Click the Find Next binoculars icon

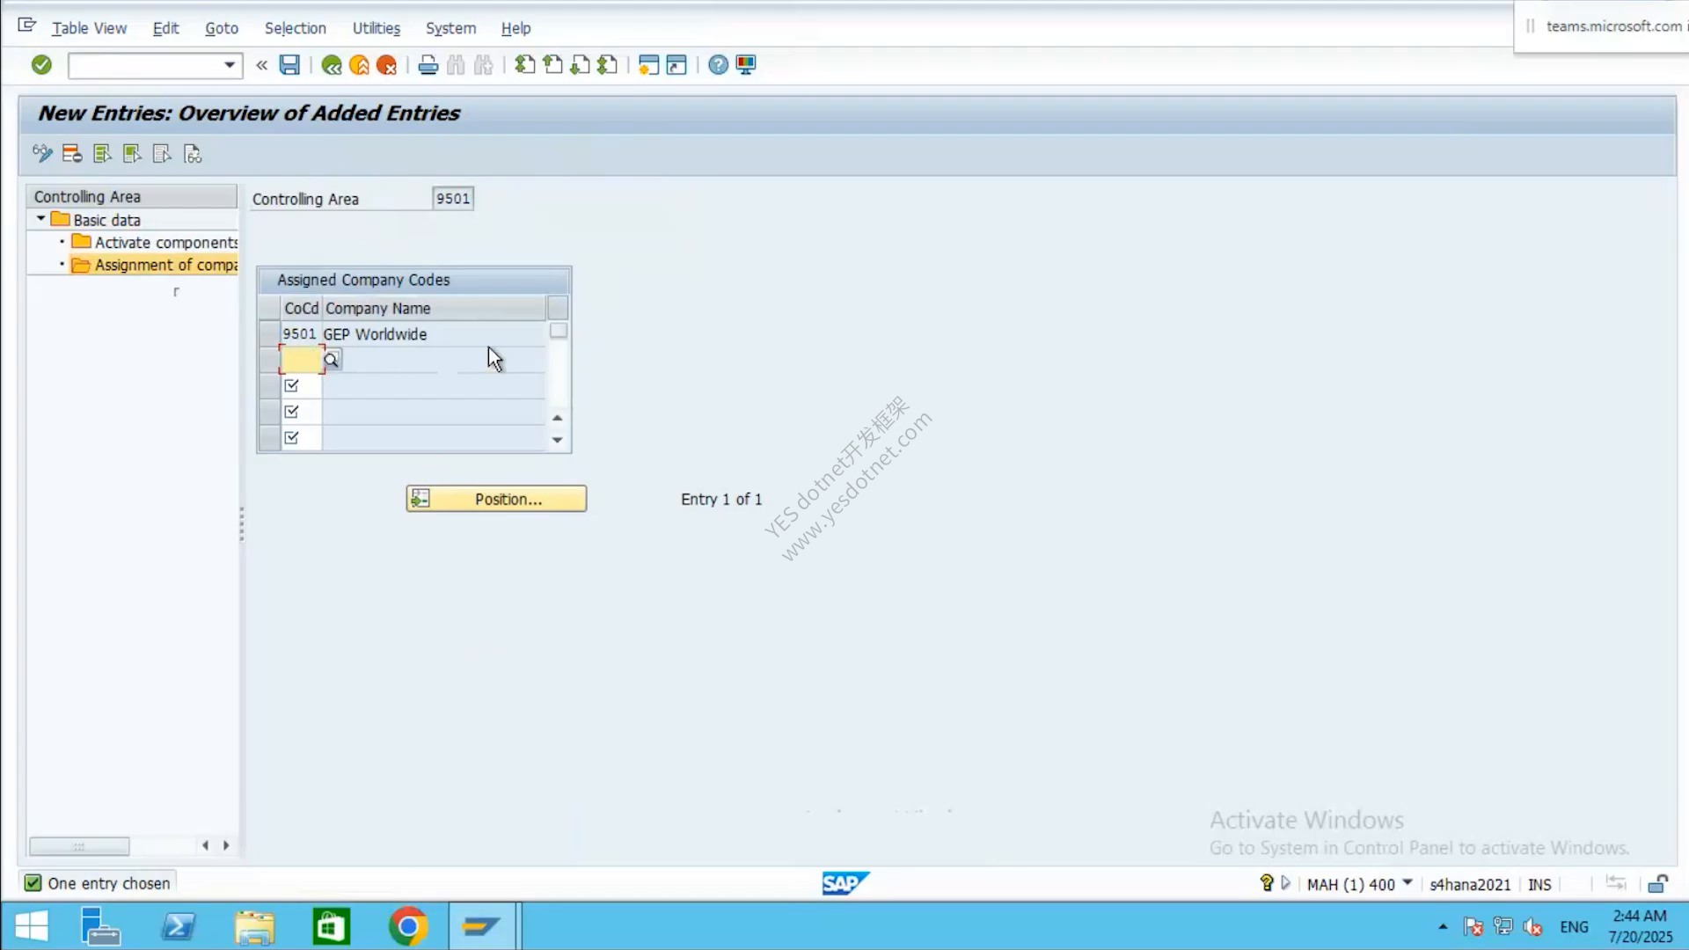[x=483, y=65]
